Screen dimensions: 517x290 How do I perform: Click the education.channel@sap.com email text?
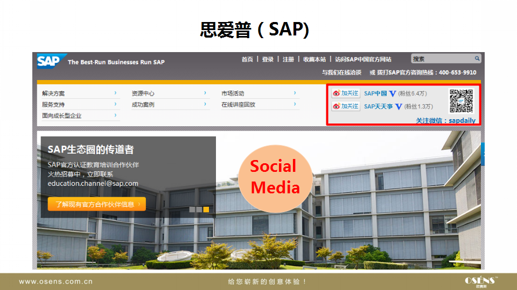click(x=93, y=184)
